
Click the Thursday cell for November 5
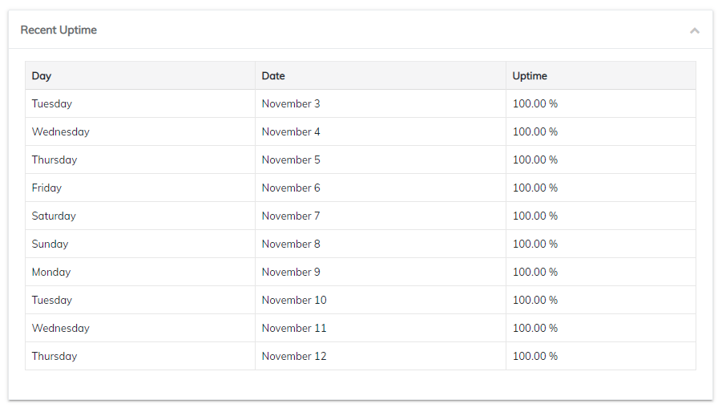tap(54, 160)
